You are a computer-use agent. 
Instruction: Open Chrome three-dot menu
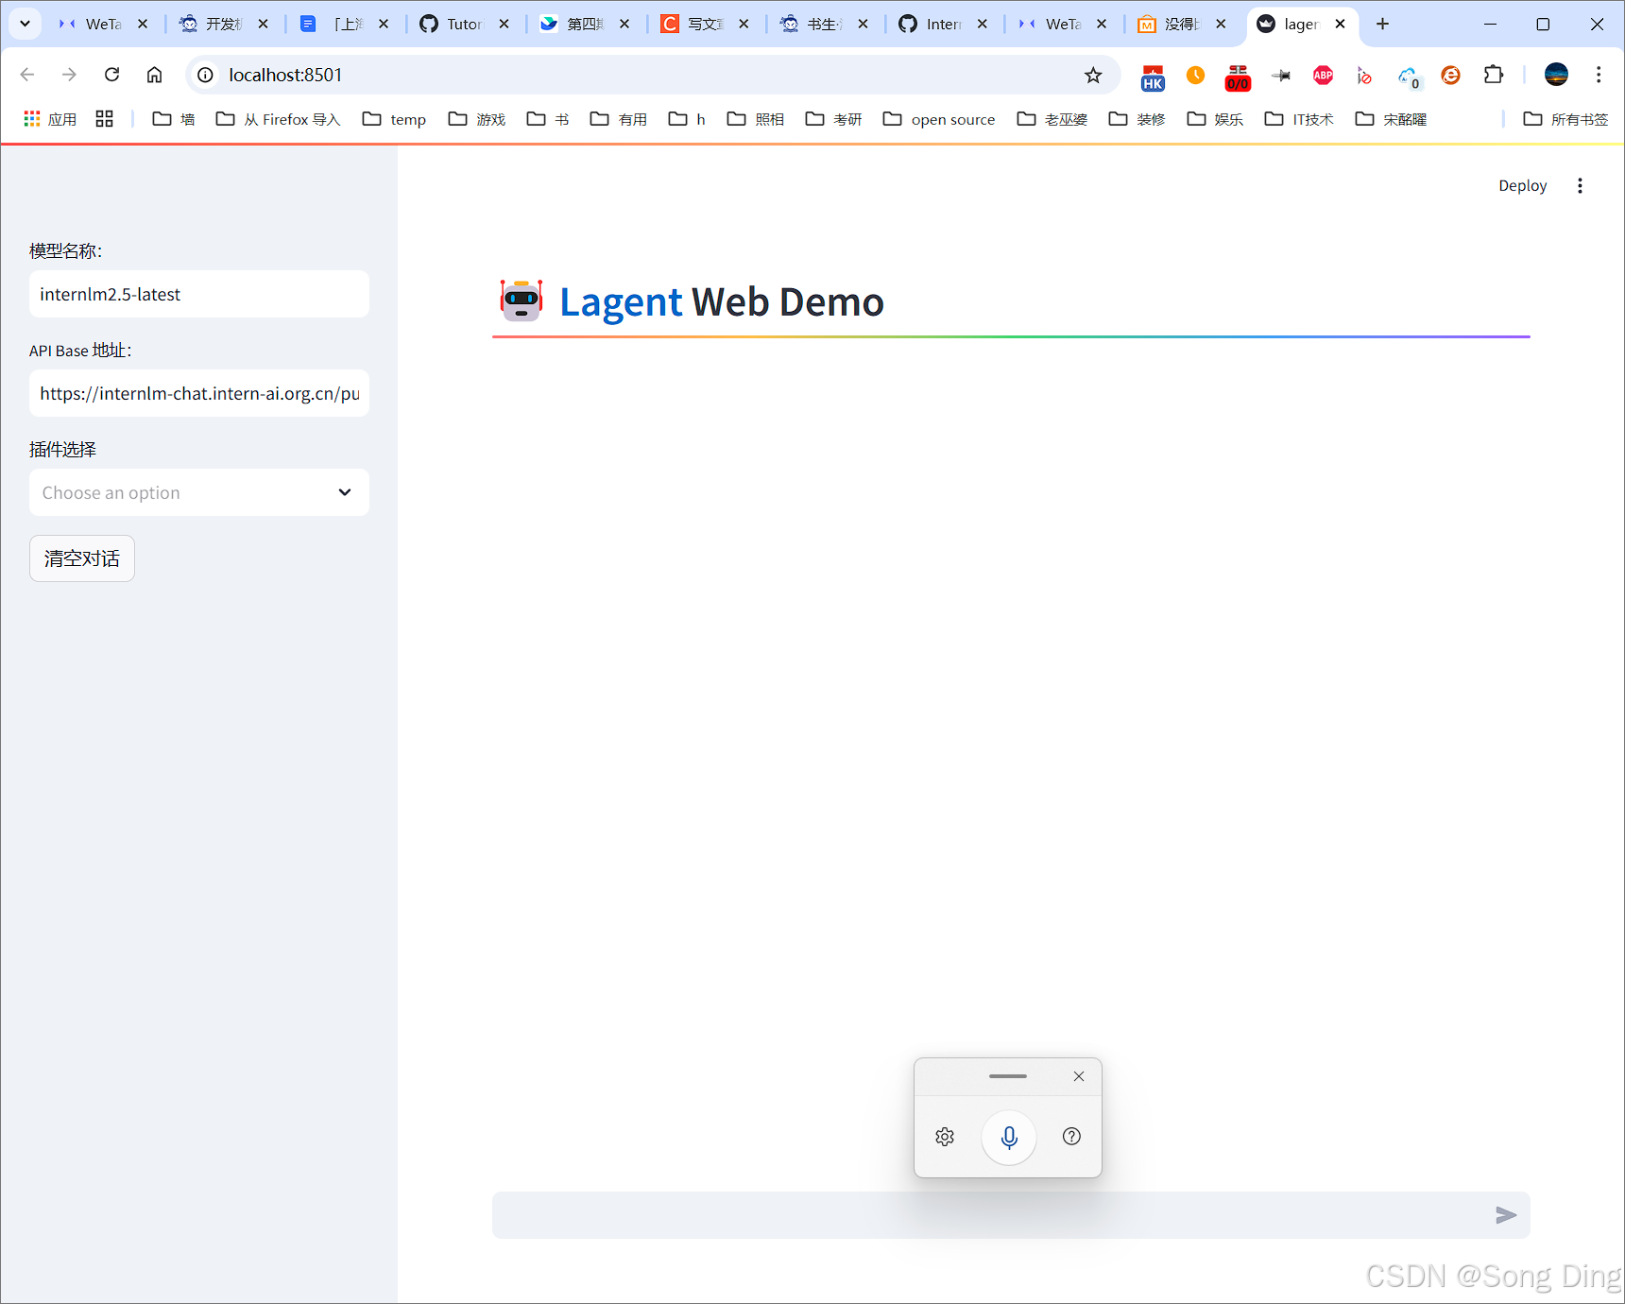click(1599, 75)
